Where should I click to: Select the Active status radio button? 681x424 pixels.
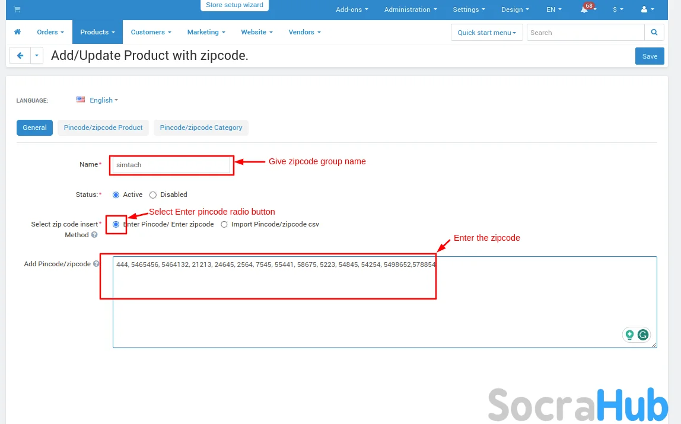(116, 195)
